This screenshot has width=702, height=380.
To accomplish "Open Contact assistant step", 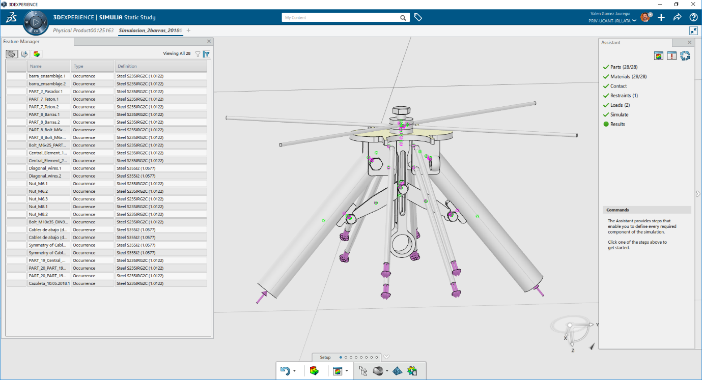I will (619, 86).
